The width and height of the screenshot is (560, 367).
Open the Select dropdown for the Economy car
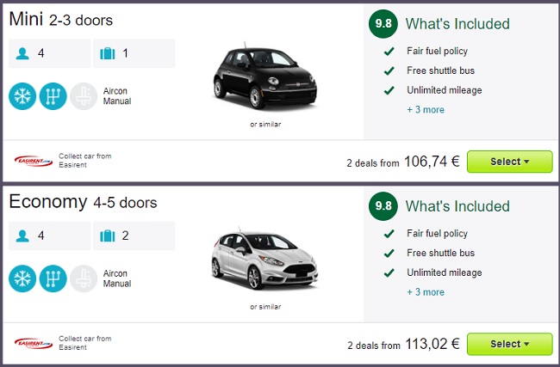(x=509, y=344)
